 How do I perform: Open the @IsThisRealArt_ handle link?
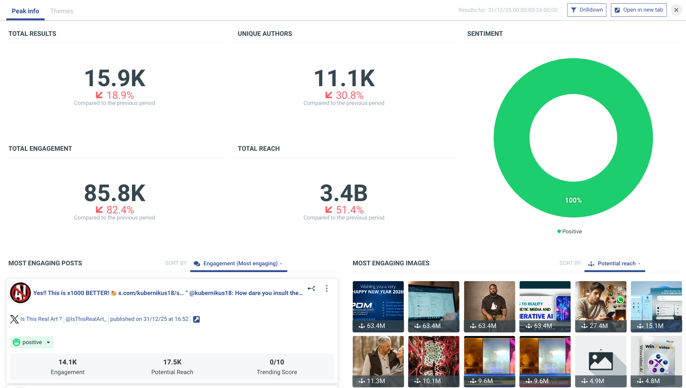point(86,319)
